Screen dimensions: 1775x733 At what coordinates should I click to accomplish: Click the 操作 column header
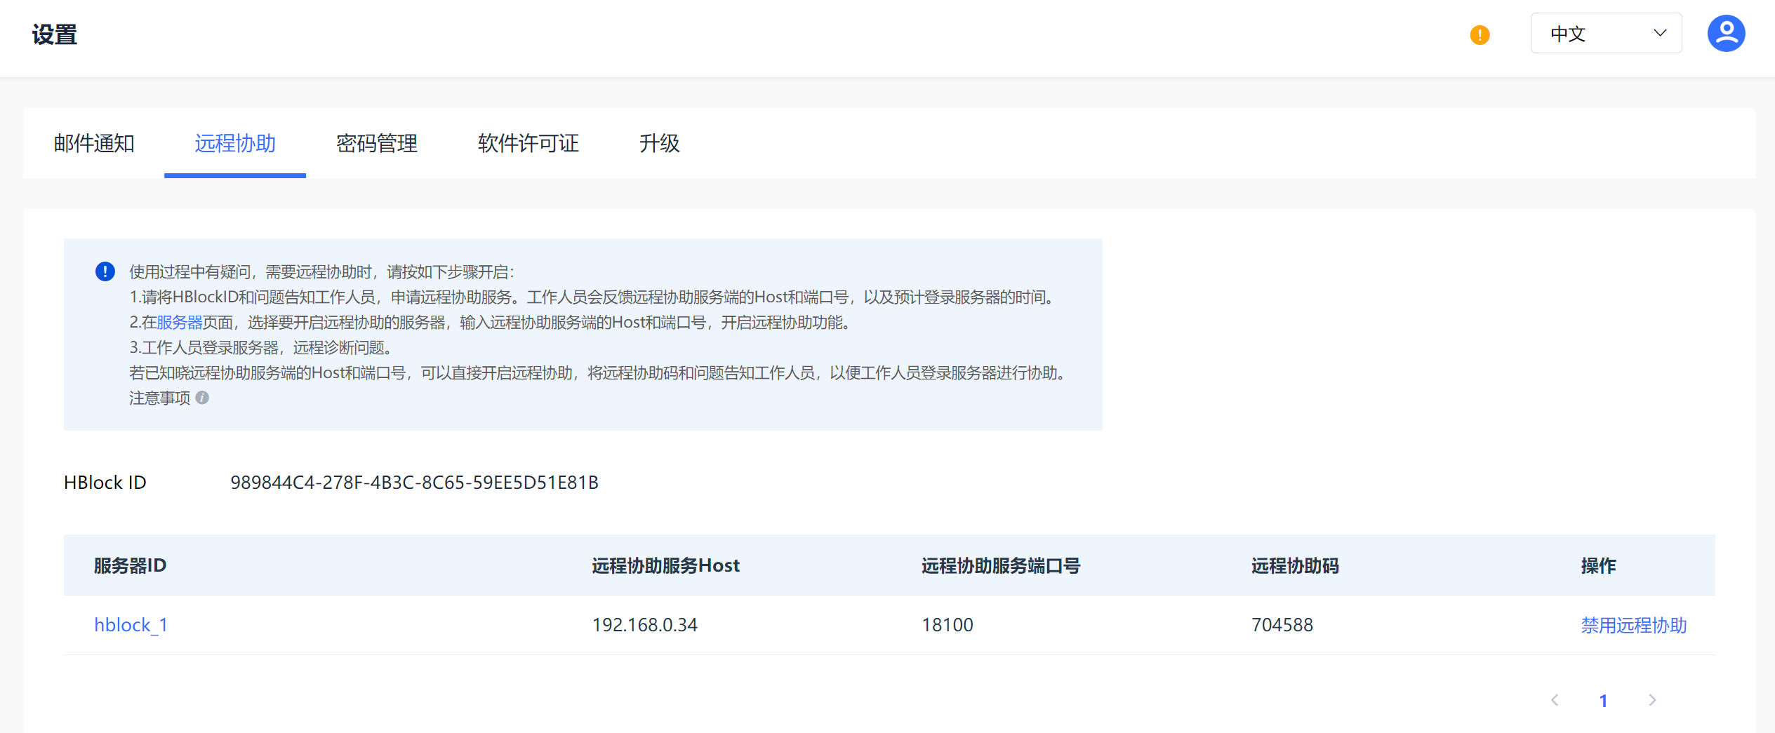(1598, 565)
